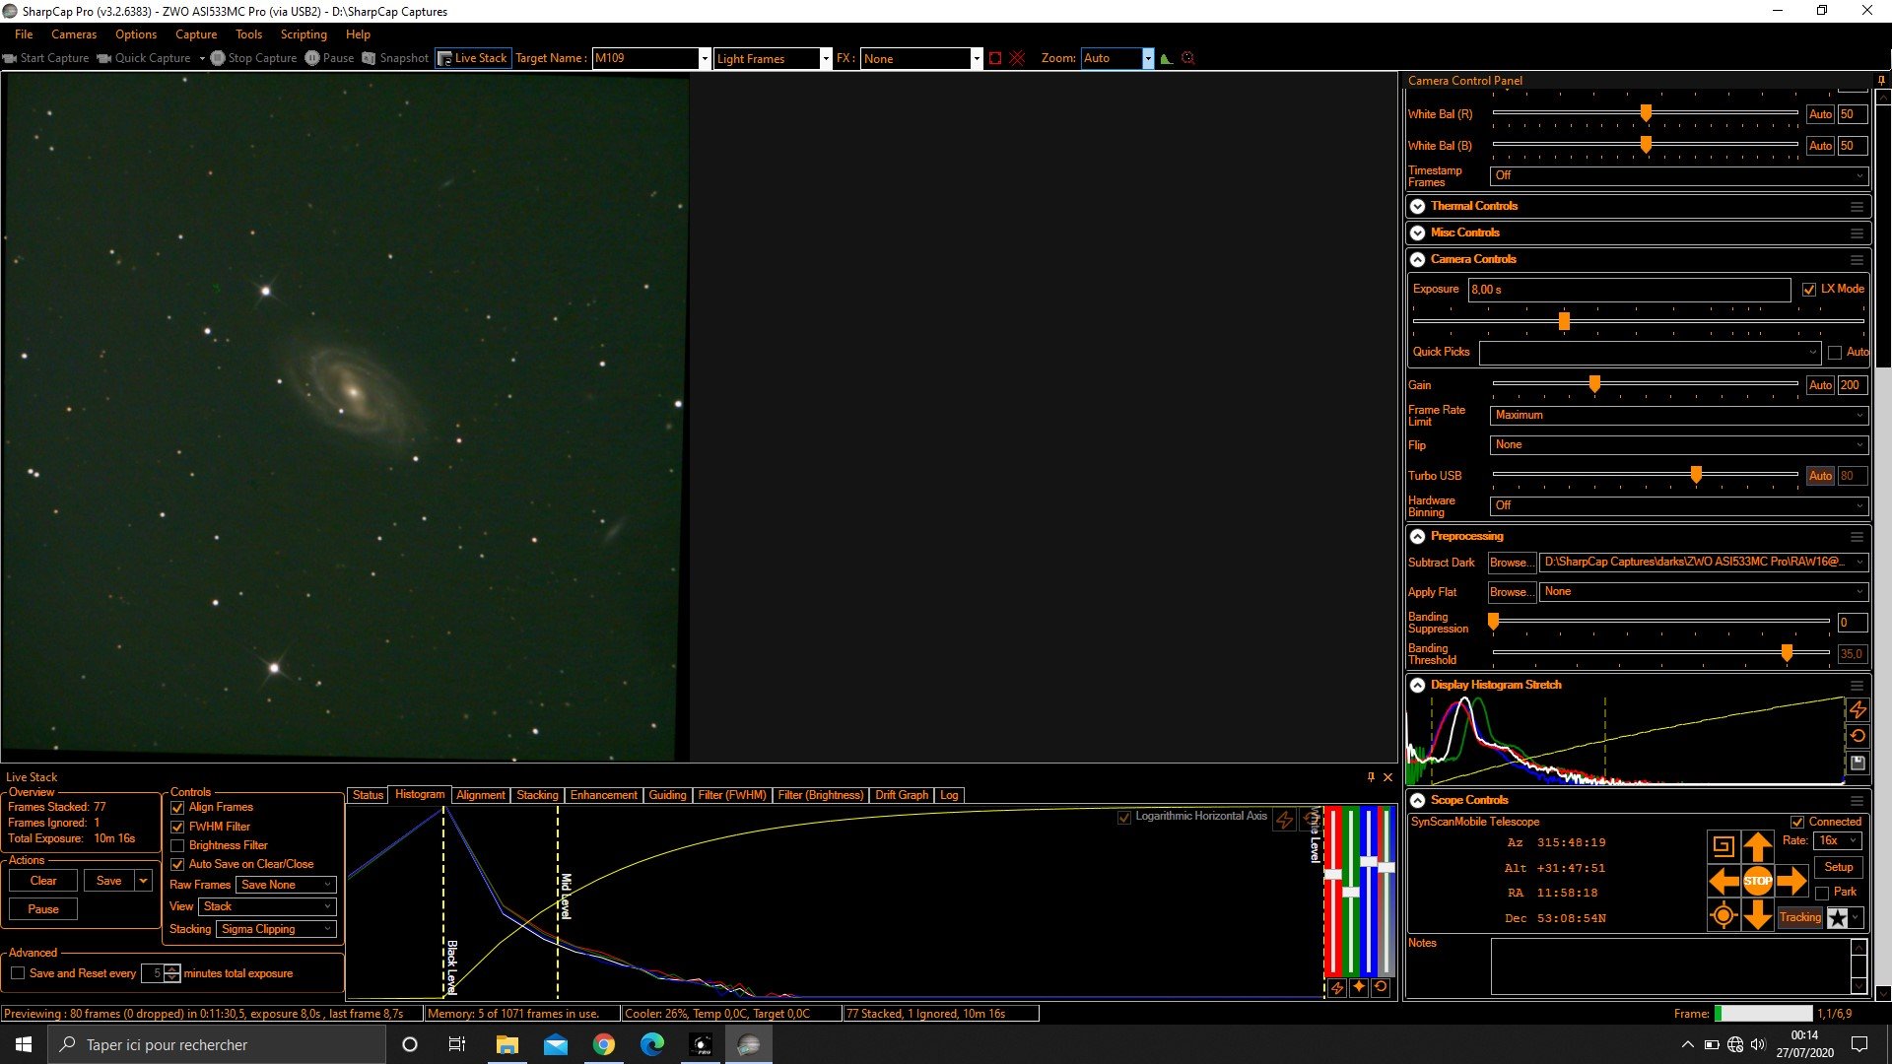Expand the Misc Controls section
The height and width of the screenshot is (1064, 1892).
[x=1417, y=233]
